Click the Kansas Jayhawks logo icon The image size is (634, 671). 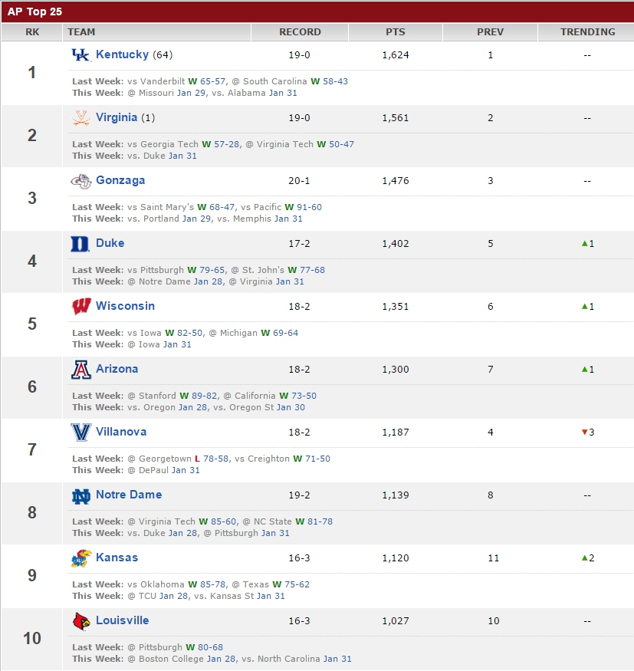pyautogui.click(x=80, y=558)
